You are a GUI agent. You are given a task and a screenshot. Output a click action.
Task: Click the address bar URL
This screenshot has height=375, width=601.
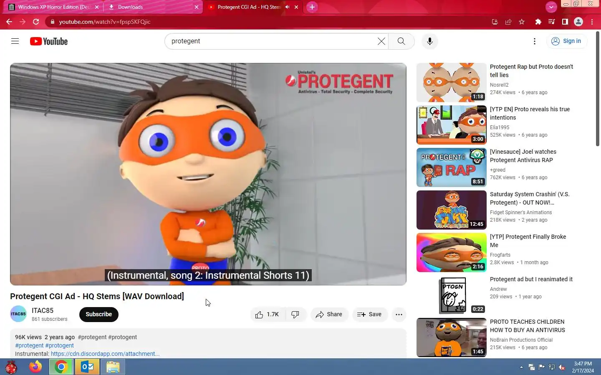click(x=104, y=22)
